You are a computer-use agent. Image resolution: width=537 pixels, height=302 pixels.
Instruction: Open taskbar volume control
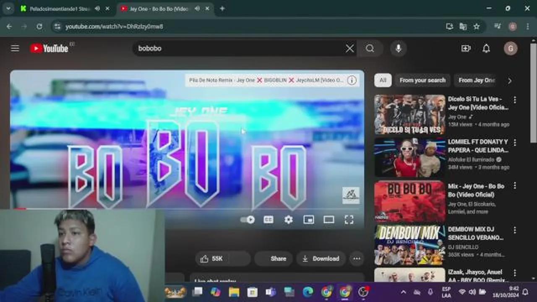[x=472, y=292]
